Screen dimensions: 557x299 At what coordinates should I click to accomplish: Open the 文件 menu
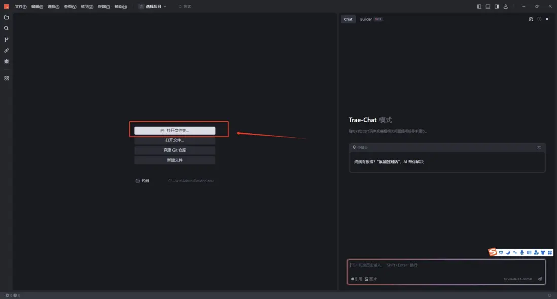(x=21, y=7)
